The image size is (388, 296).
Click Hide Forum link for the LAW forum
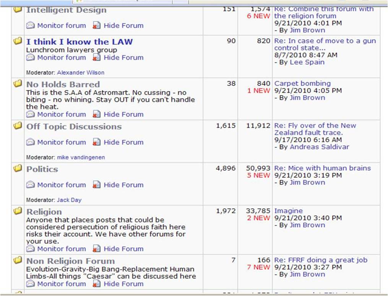tap(123, 57)
